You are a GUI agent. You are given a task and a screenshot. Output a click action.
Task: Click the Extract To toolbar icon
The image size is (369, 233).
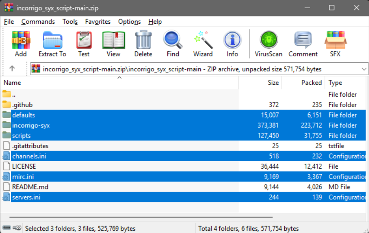(52, 40)
